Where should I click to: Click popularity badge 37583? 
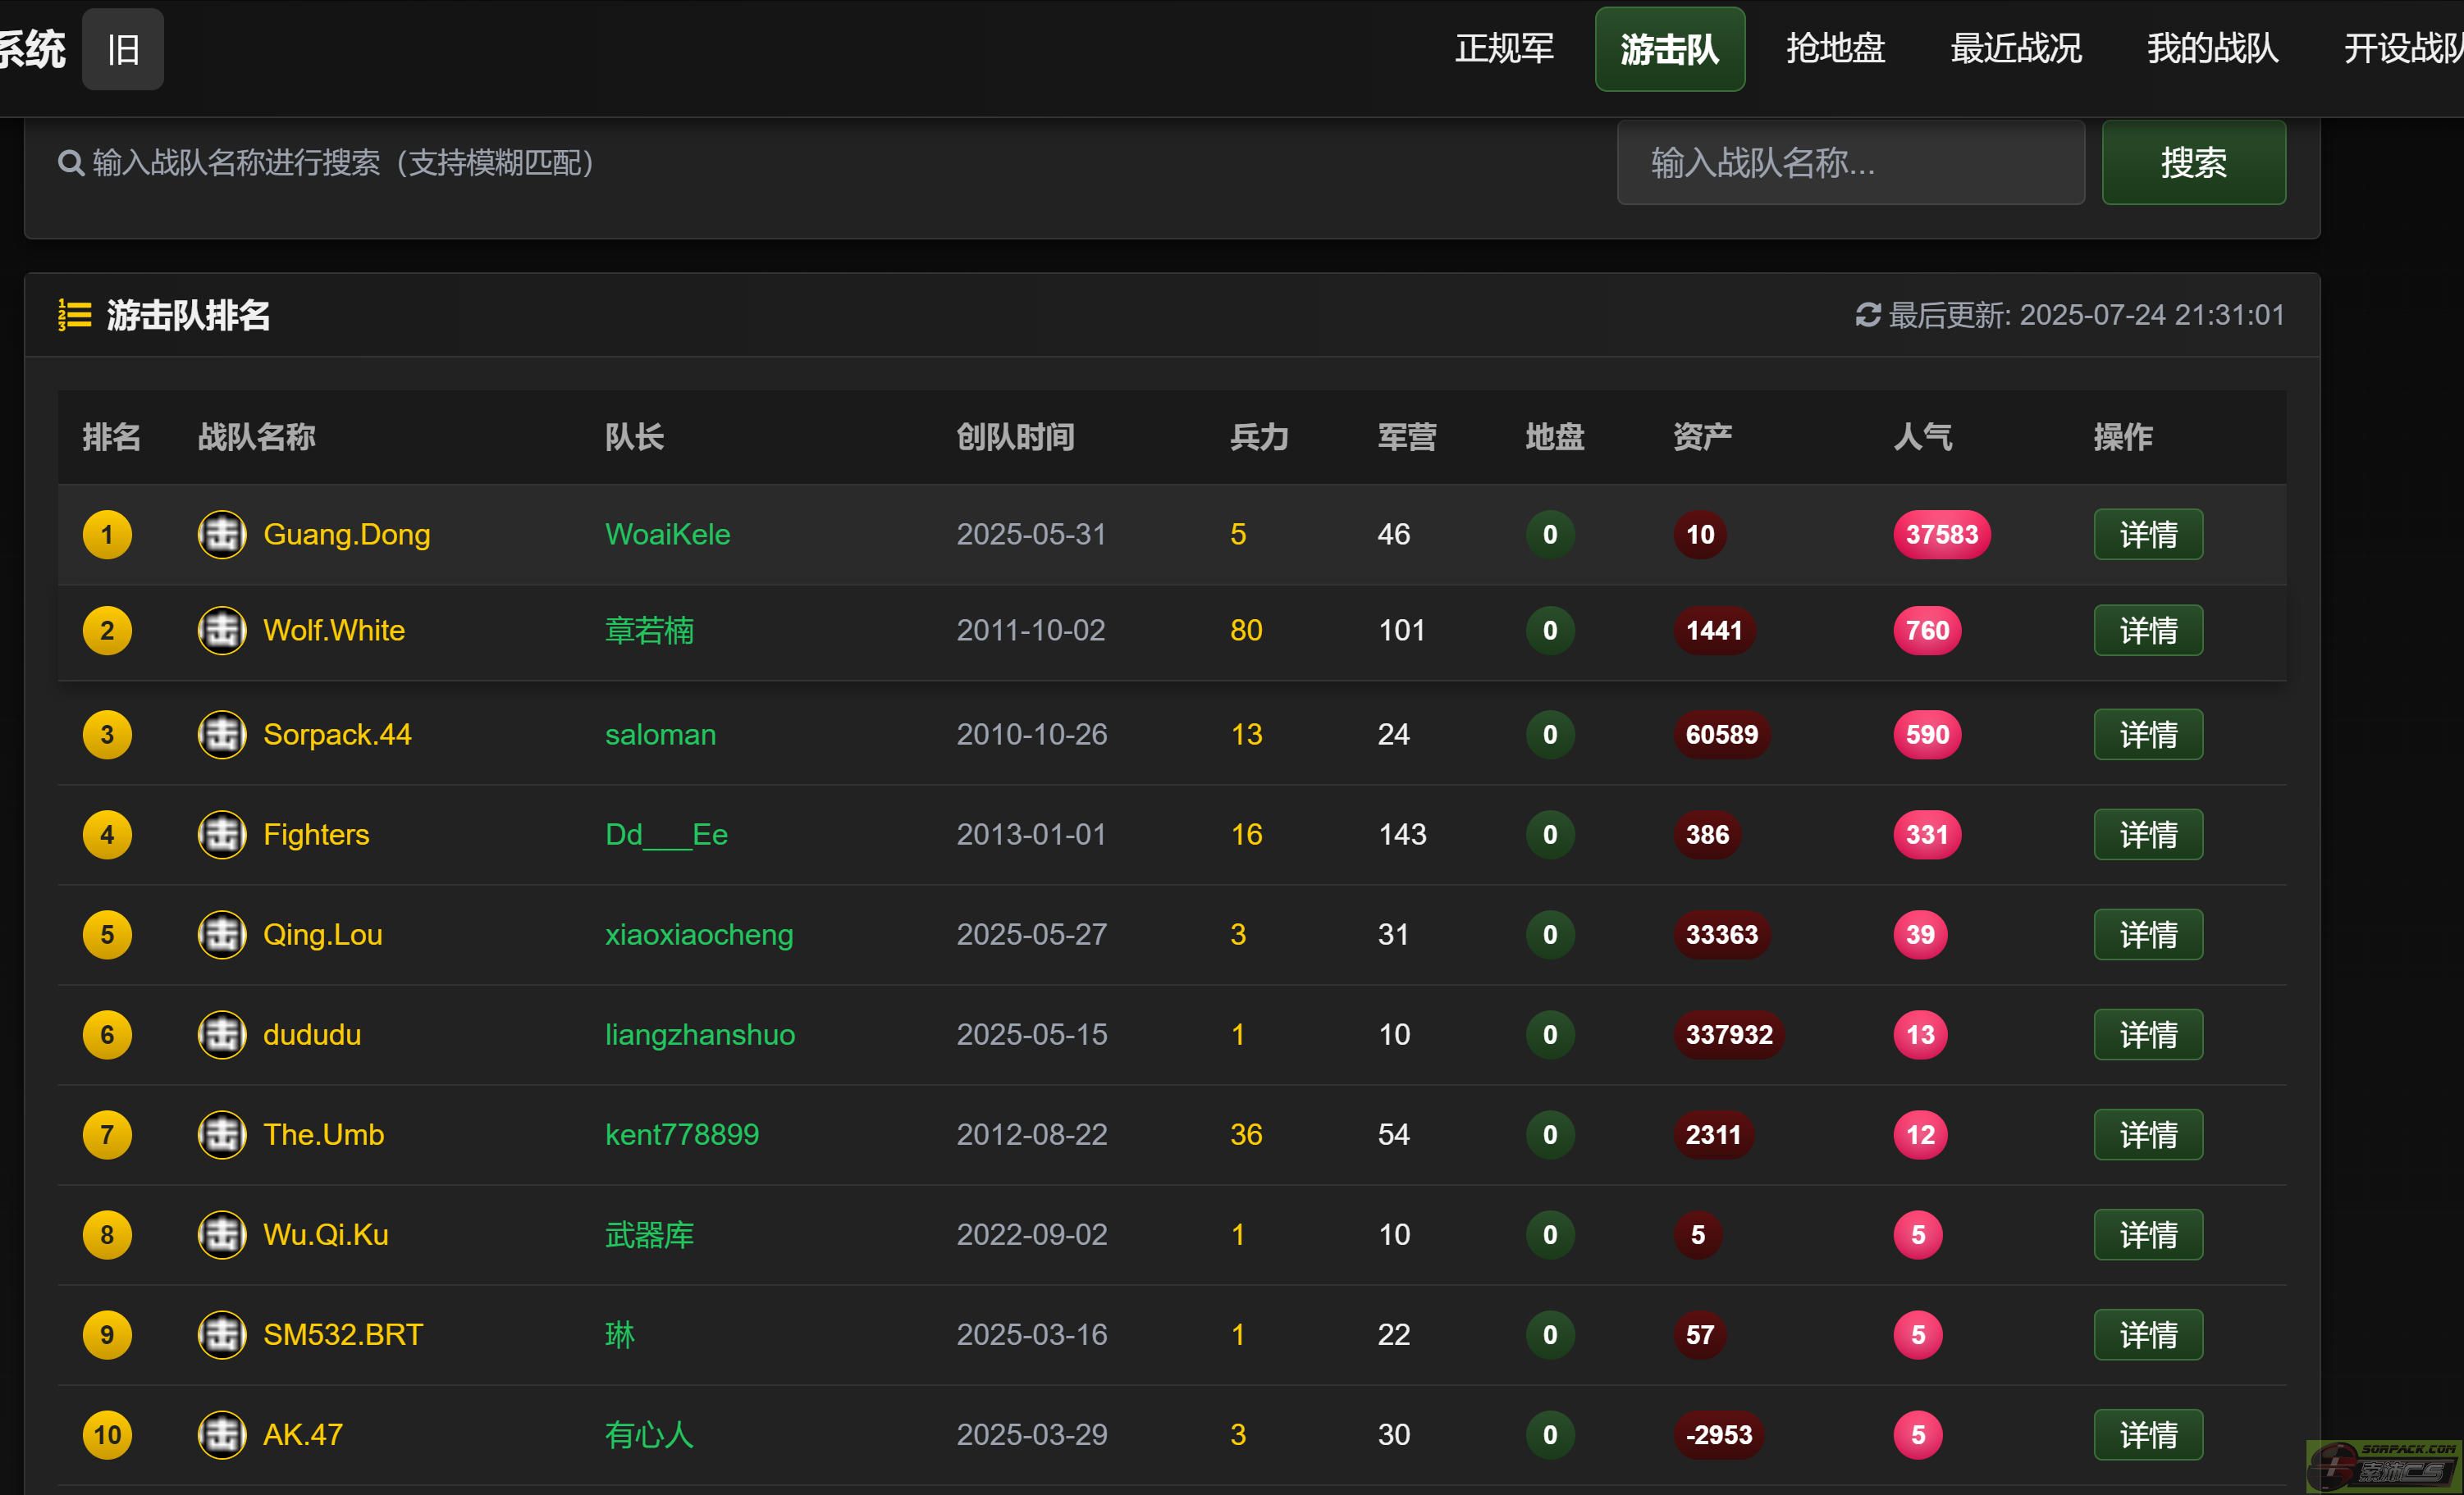(x=1941, y=535)
